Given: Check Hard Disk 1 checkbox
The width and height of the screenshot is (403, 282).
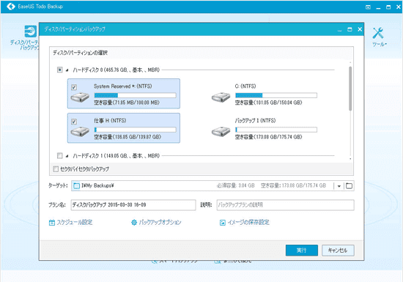Looking at the screenshot, I should 59,155.
